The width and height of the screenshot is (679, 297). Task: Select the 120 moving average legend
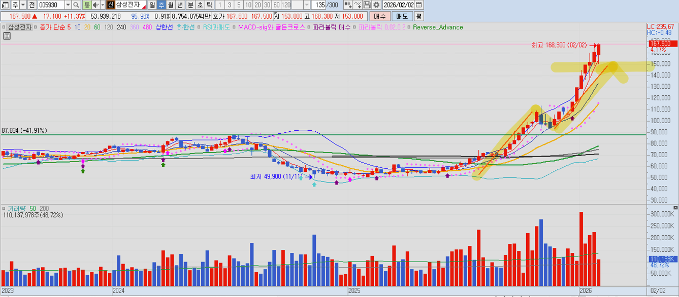tap(109, 27)
